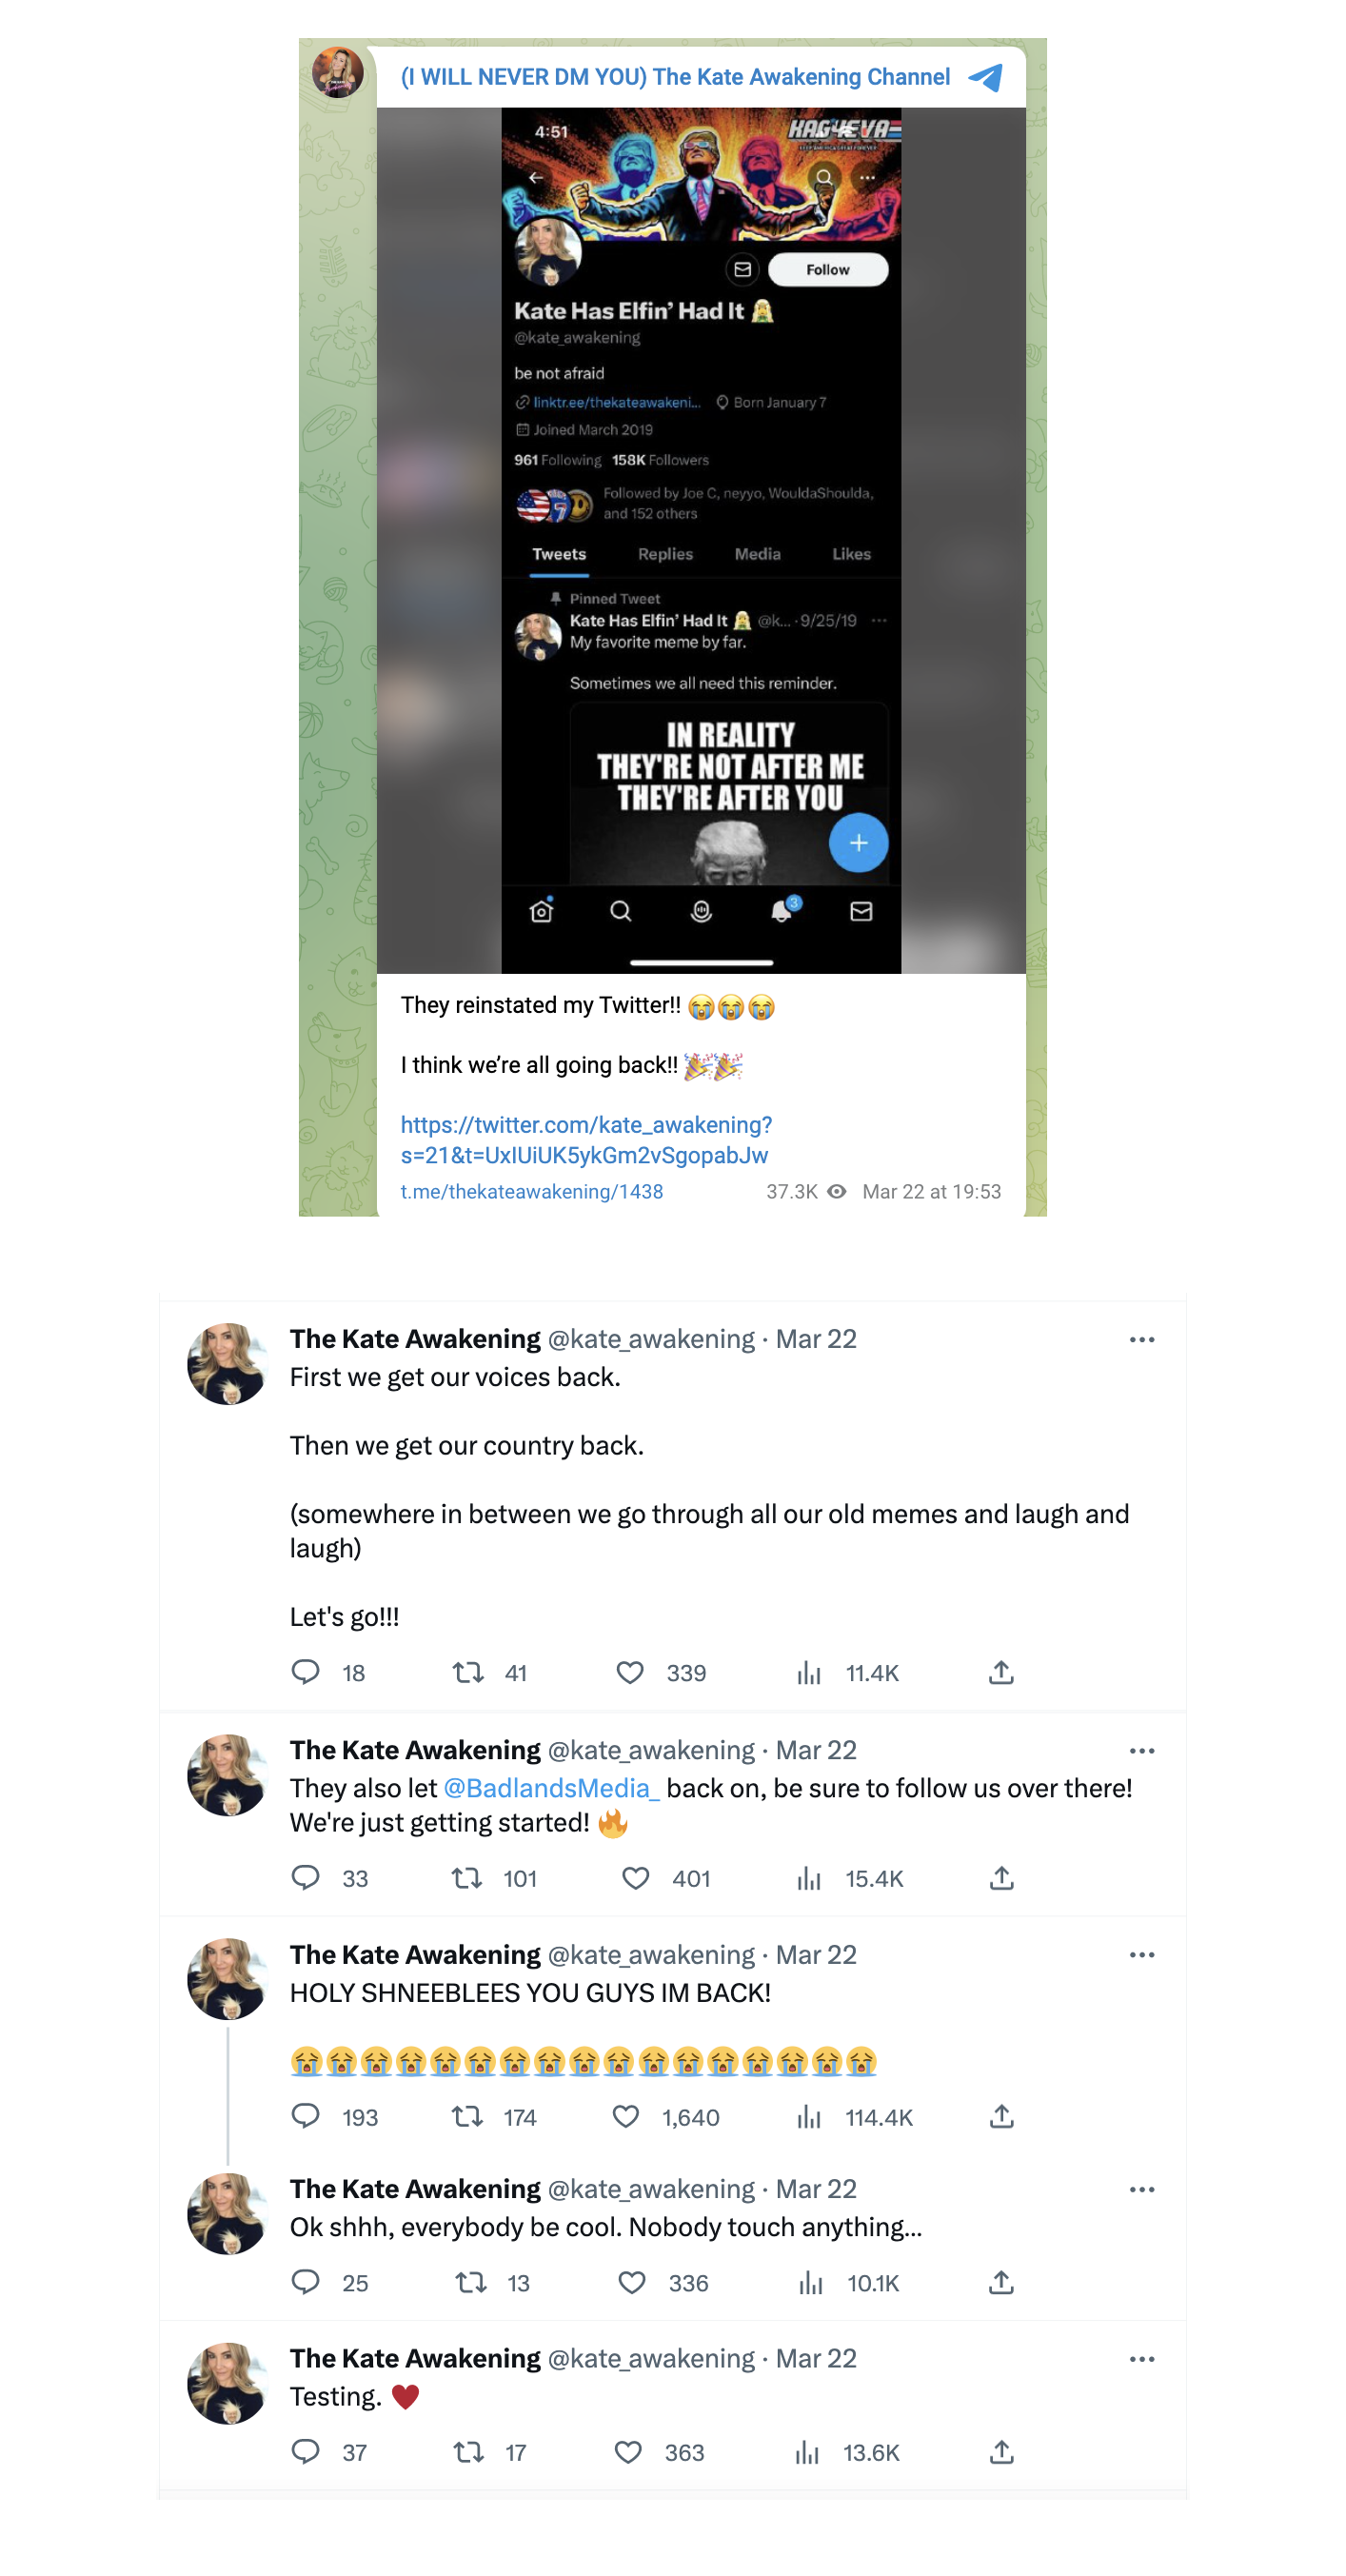Retweet the "Testing." tweet
1346x2576 pixels.
click(x=468, y=2452)
